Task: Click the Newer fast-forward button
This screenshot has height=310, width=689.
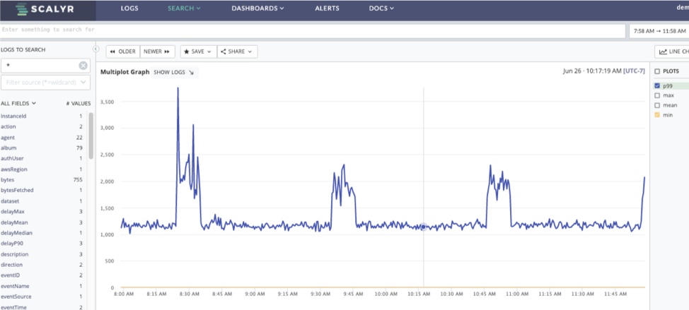Action: [x=158, y=52]
